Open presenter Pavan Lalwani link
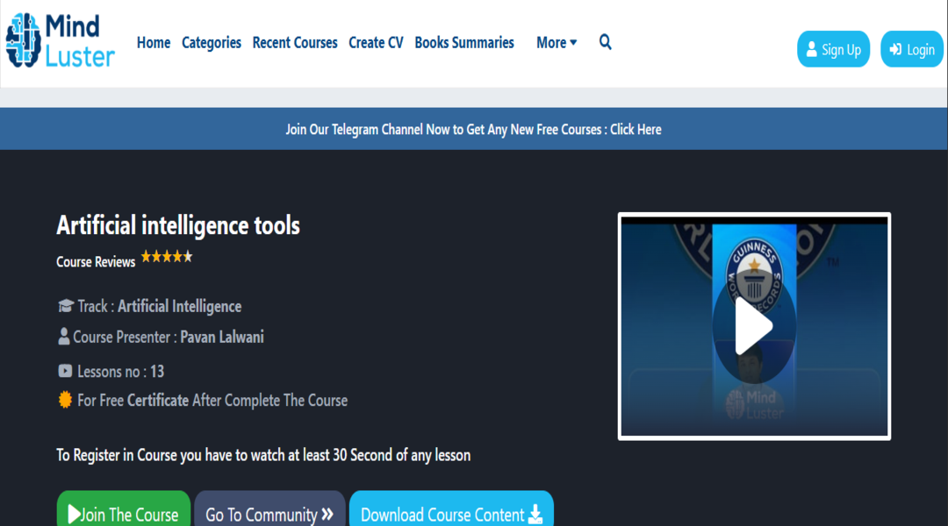Screen dimensions: 948x526 (x=222, y=337)
